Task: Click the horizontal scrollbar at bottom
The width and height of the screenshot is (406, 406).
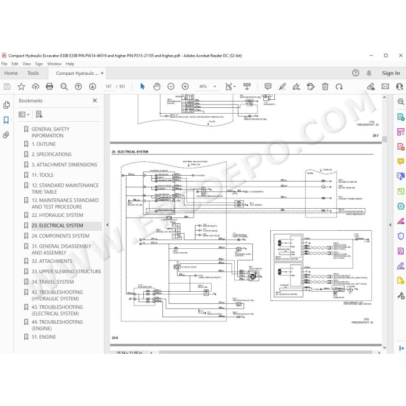Action: [265, 353]
